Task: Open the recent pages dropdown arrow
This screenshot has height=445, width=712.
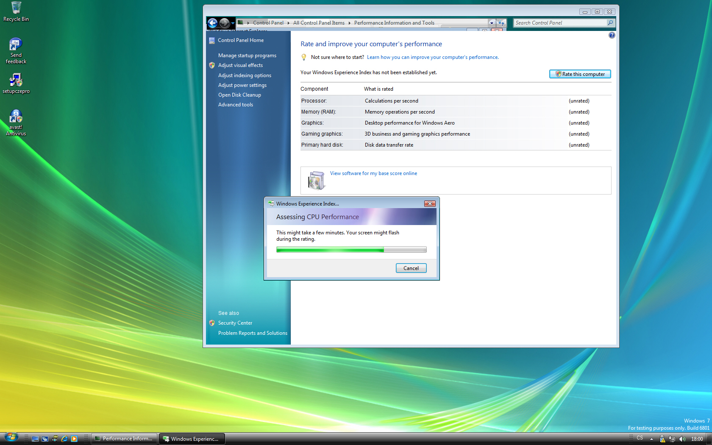Action: pyautogui.click(x=233, y=23)
